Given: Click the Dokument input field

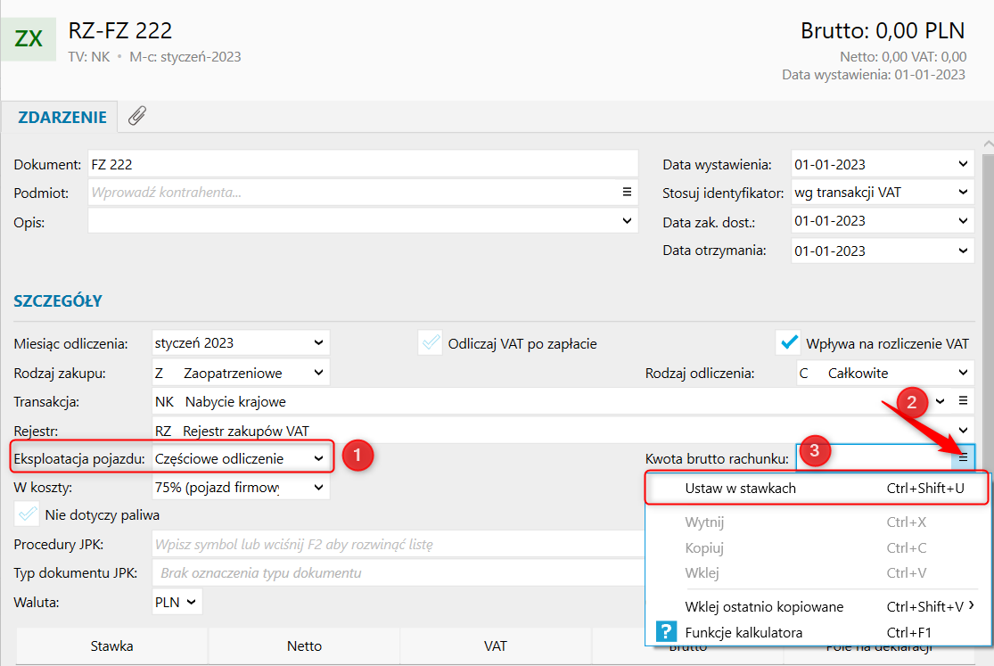Looking at the screenshot, I should click(x=363, y=164).
